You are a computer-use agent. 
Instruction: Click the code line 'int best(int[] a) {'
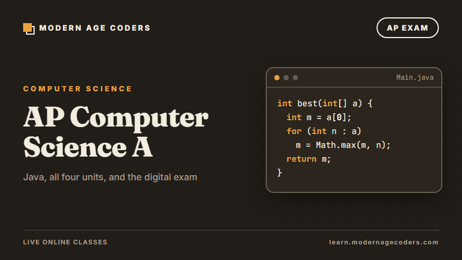tap(325, 103)
